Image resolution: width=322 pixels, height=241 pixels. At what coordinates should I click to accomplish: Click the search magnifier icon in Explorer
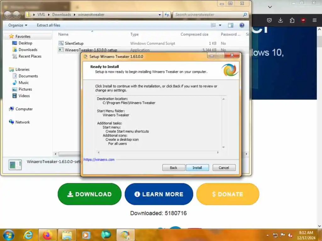pyautogui.click(x=245, y=15)
